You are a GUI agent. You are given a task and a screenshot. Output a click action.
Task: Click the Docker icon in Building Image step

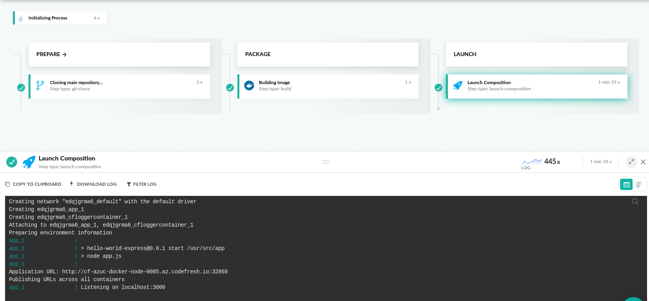(249, 85)
